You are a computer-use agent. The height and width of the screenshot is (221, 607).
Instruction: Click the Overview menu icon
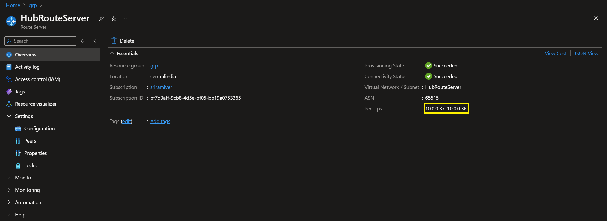pyautogui.click(x=9, y=55)
